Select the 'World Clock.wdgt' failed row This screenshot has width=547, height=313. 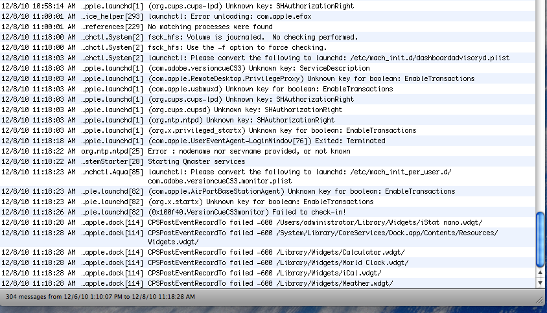coord(268,262)
